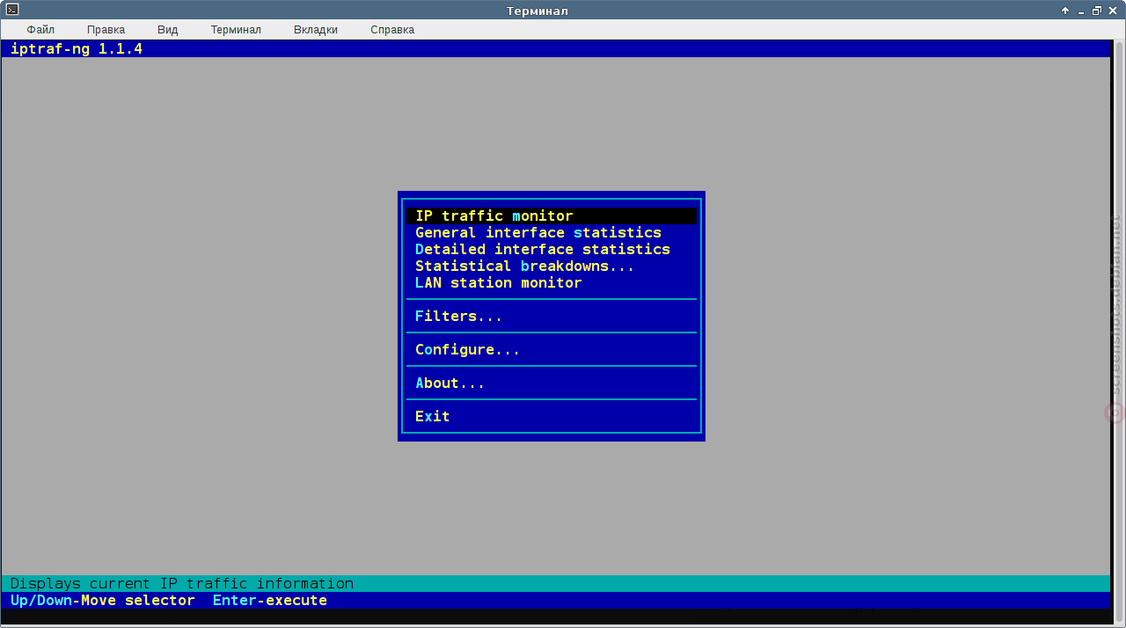The height and width of the screenshot is (628, 1126).
Task: Open the Filters... option
Action: 552,316
